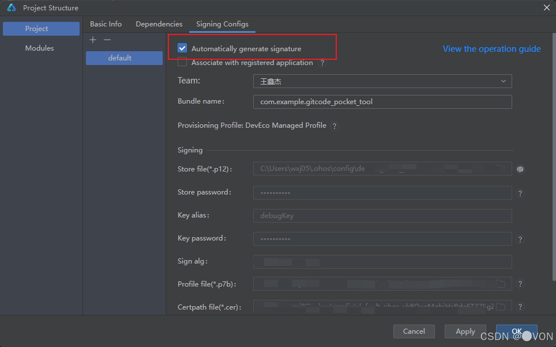Click the 'Signing' section heading
This screenshot has height=347, width=556.
[190, 150]
